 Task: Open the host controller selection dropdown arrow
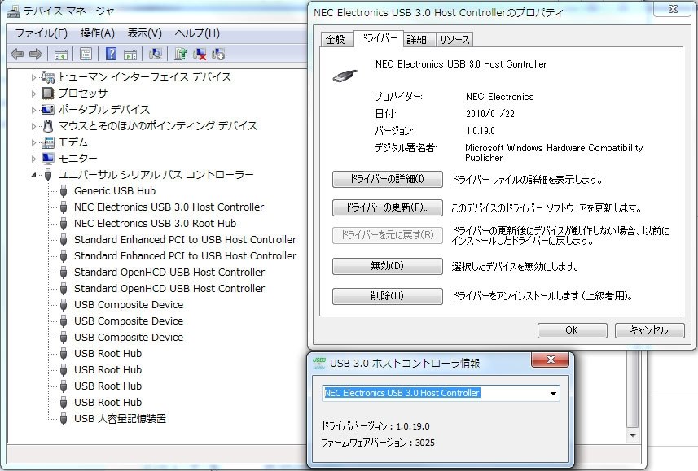(x=553, y=393)
